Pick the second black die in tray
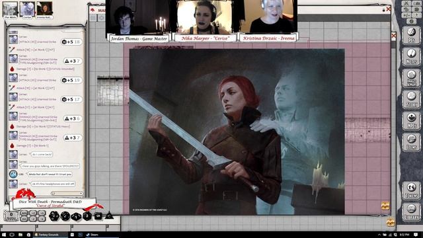The height and width of the screenshot is (238, 423). click(x=65, y=216)
